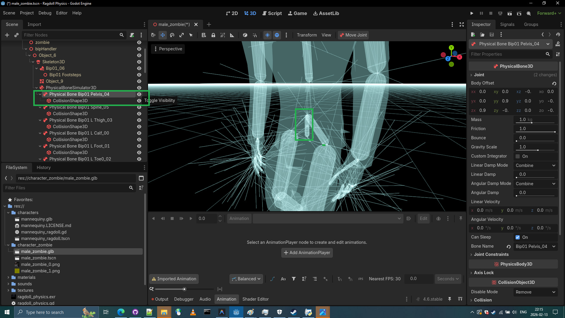Toggle preview environment globe icon
Screen dimensions: 565x318
click(x=277, y=35)
